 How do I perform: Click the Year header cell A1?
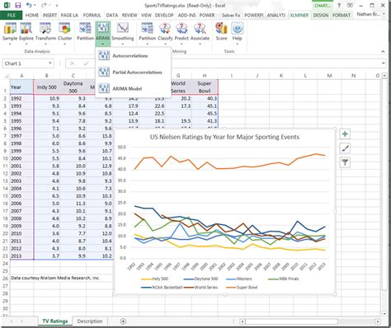coord(21,87)
